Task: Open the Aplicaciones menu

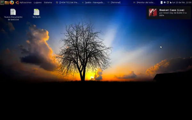Action: pos(26,3)
